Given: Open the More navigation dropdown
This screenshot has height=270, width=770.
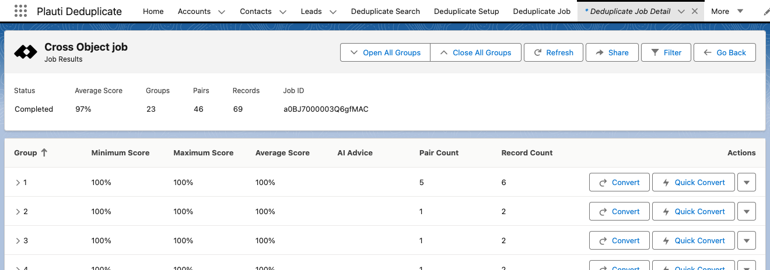Looking at the screenshot, I should point(727,11).
